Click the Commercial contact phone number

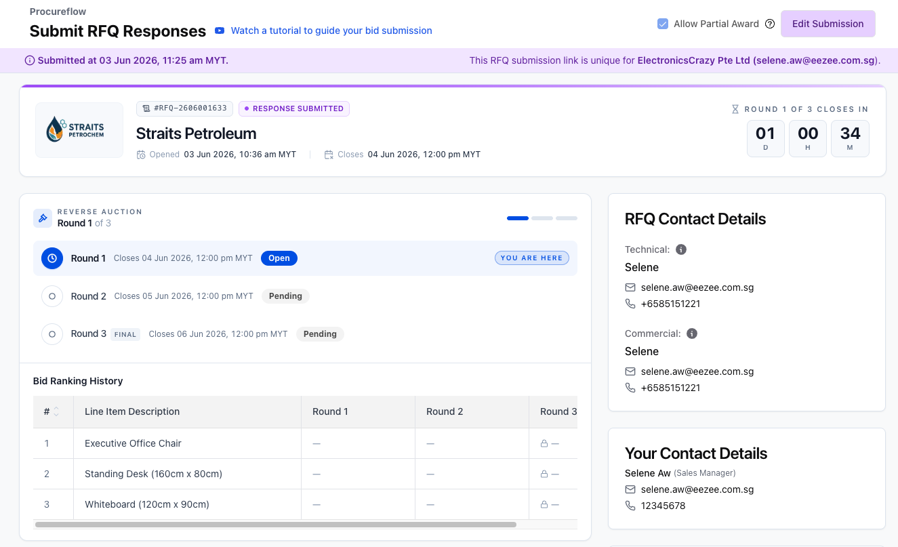pyautogui.click(x=671, y=388)
